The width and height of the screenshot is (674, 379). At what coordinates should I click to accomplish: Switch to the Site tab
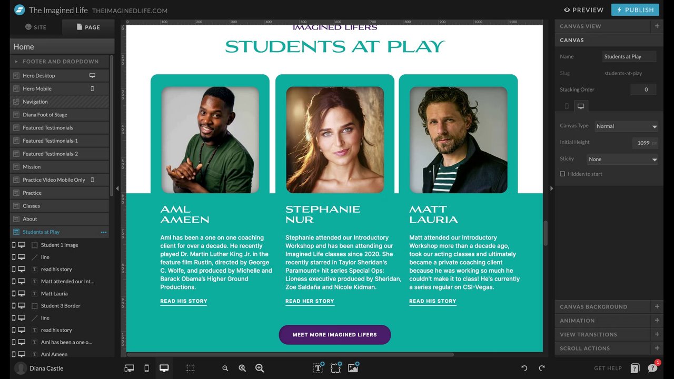click(x=36, y=27)
